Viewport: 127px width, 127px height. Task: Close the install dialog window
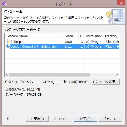pos(121,3)
